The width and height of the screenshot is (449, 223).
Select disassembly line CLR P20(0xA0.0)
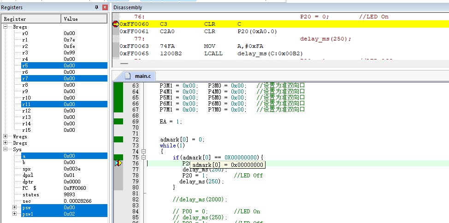[284, 31]
